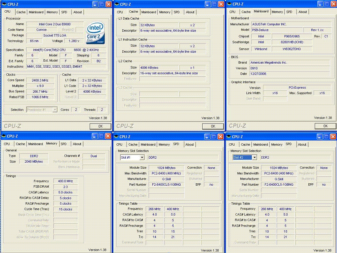Click the American Megatrends Inc. BIOS brand
Image resolution: width=337 pixels, height=253 pixels.
pyautogui.click(x=290, y=63)
